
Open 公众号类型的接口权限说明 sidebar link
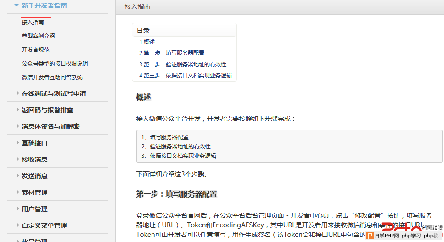(55, 64)
